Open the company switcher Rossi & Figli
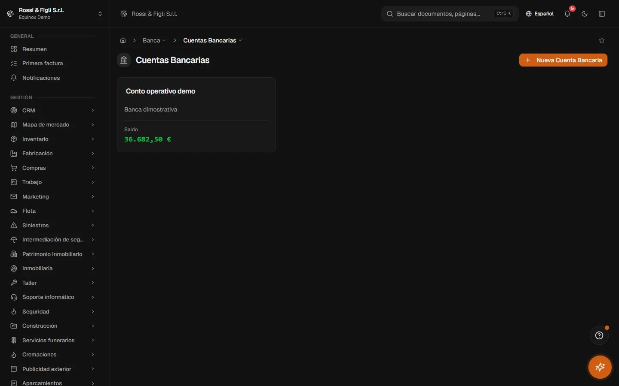The height and width of the screenshot is (386, 619). 55,14
